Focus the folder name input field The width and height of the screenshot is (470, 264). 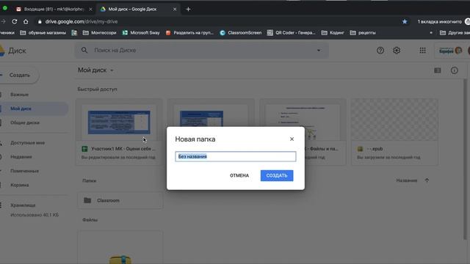235,156
